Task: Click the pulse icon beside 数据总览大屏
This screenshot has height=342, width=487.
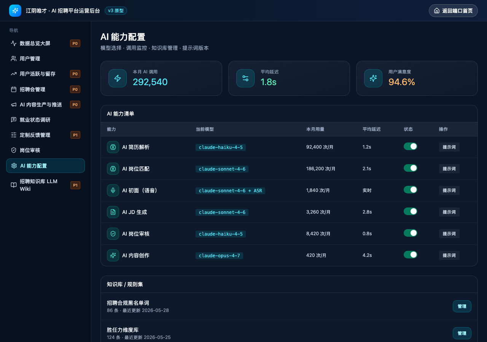Action: 14,43
